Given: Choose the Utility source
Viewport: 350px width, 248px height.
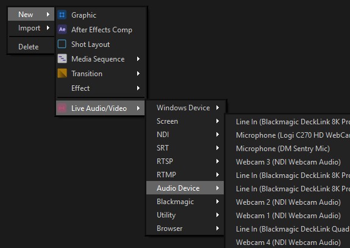Looking at the screenshot, I should click(x=185, y=215).
